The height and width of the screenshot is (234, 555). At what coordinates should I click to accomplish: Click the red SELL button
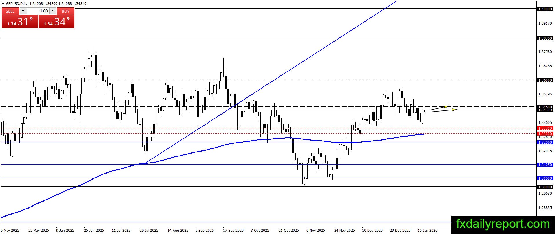coord(10,11)
